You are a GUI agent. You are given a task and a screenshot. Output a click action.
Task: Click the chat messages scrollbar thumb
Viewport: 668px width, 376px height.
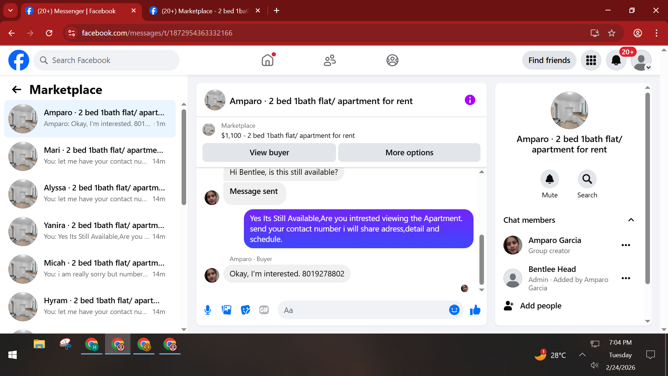482,259
